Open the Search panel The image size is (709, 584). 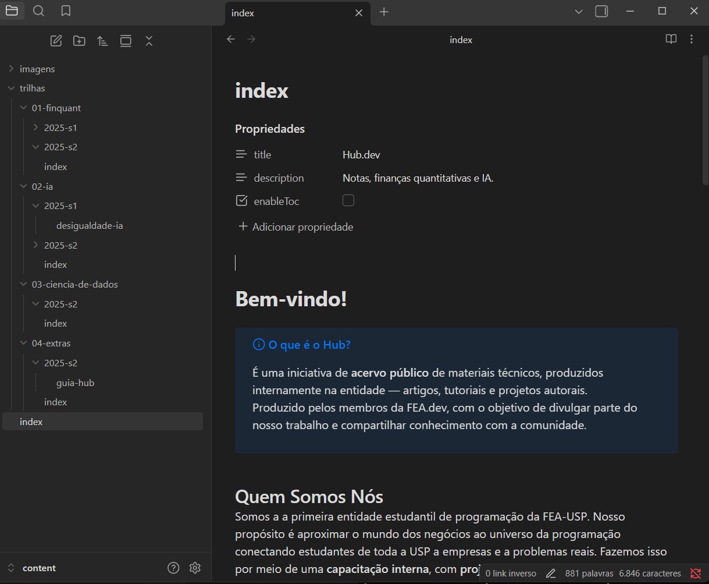(x=38, y=10)
